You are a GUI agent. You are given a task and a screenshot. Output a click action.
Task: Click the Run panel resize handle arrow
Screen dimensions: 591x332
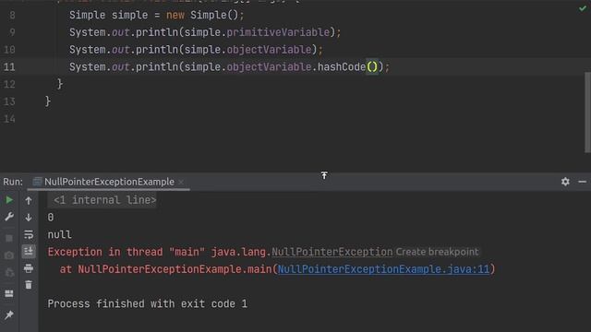[x=324, y=175]
